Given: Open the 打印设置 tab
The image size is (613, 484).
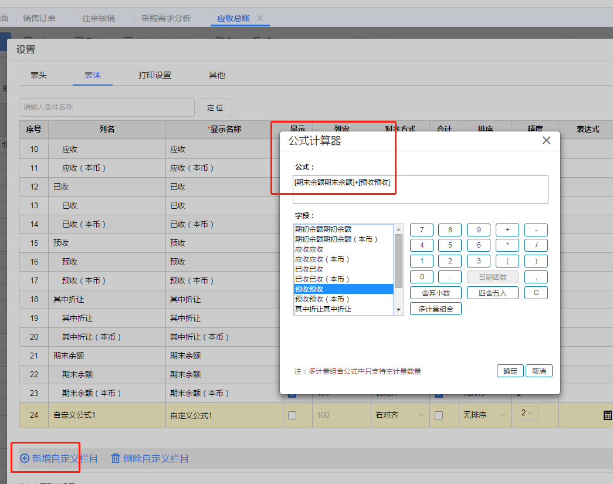Looking at the screenshot, I should coord(155,75).
